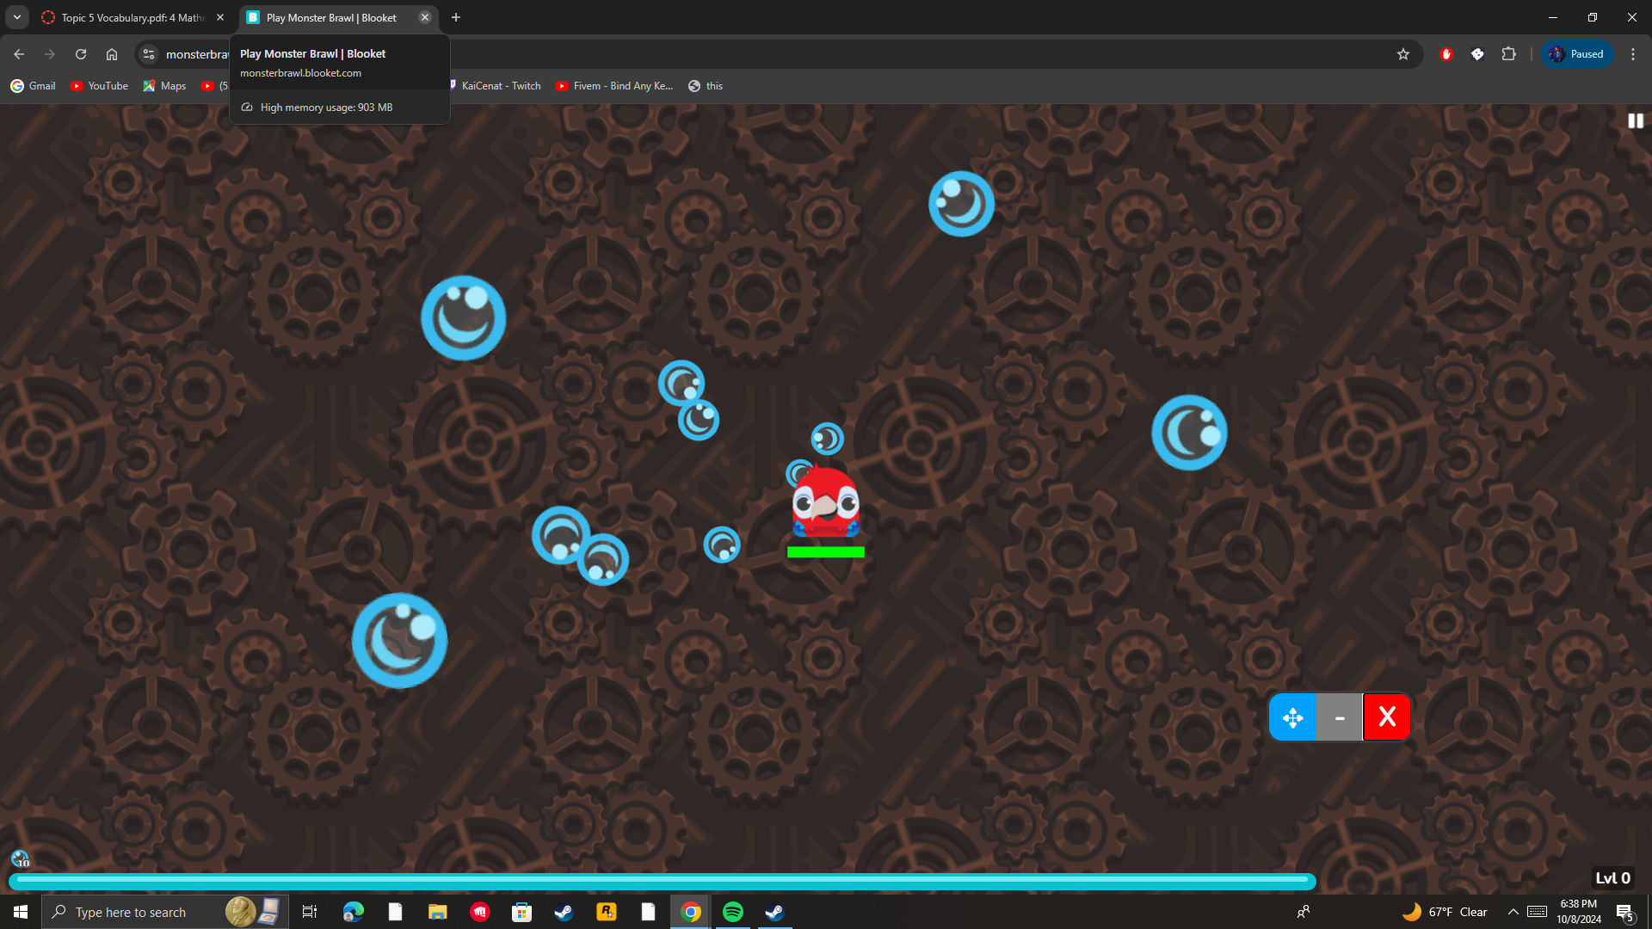
Task: Show hidden system tray icons
Action: tap(1513, 912)
